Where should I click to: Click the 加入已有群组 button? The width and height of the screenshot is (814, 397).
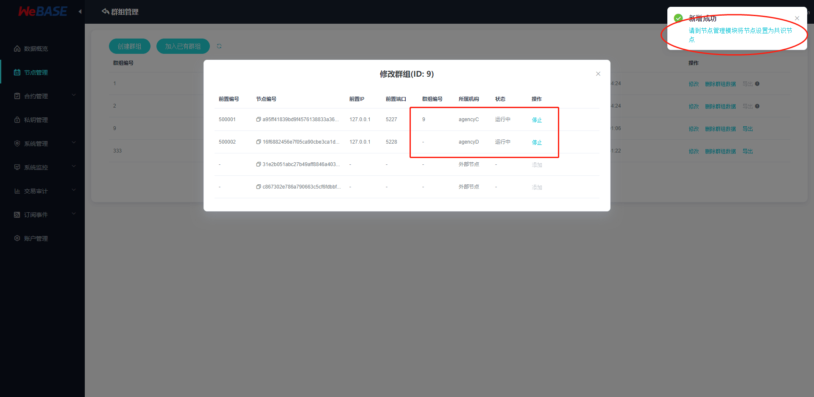click(183, 46)
